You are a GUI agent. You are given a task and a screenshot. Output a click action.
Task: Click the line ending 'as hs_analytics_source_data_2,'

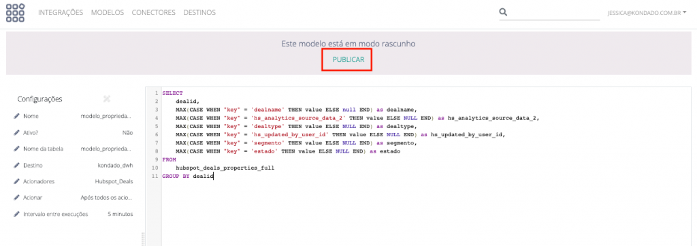pyautogui.click(x=357, y=119)
